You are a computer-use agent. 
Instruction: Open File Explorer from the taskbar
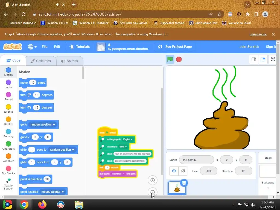point(79,205)
